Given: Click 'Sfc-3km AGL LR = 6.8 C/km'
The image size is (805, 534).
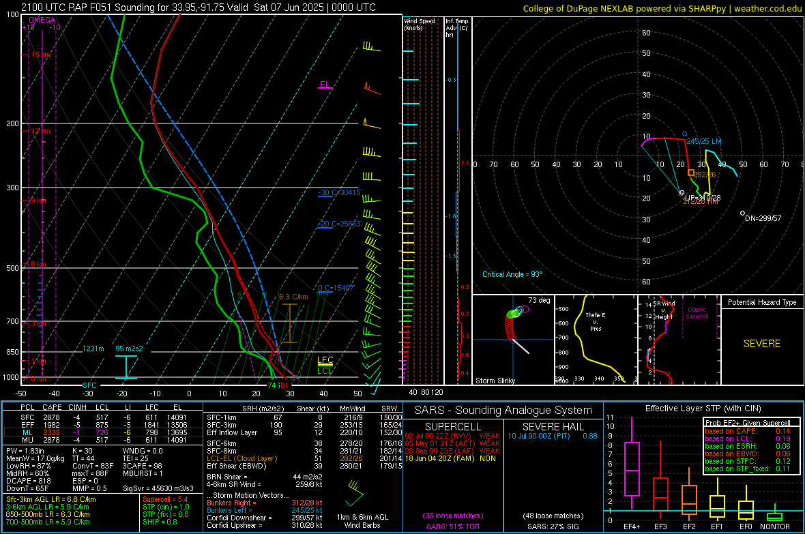Looking at the screenshot, I should (51, 499).
